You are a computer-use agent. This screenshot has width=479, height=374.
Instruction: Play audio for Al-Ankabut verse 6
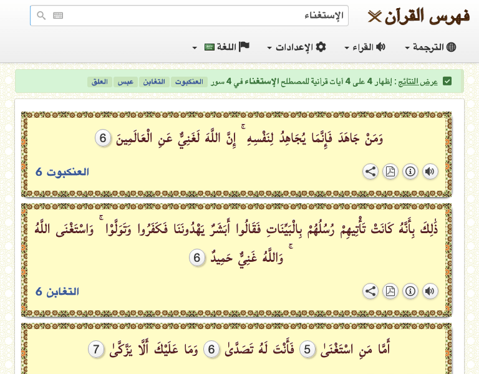pos(430,171)
